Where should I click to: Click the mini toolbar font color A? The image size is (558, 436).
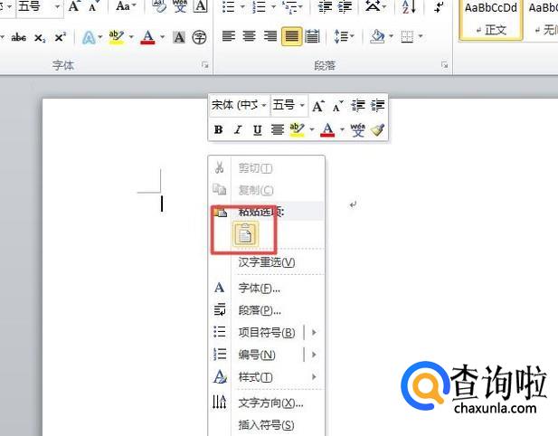tap(327, 129)
